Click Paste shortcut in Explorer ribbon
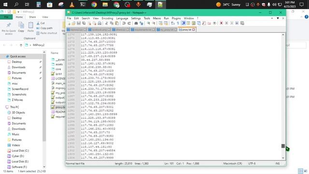The height and width of the screenshot is (174, 309). [x=47, y=33]
